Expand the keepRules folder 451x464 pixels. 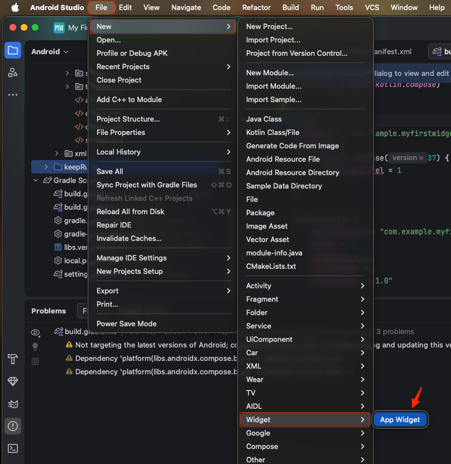pos(46,167)
